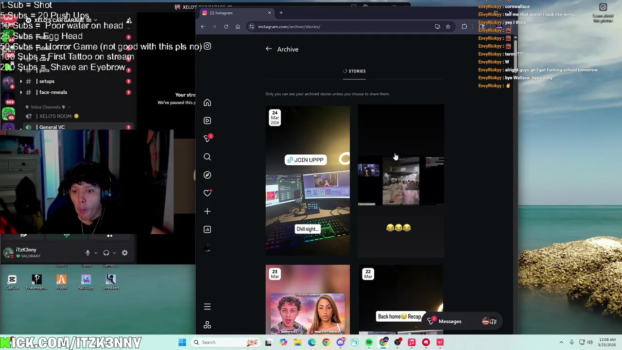The width and height of the screenshot is (622, 350).
Task: Go back from Archive with arrow
Action: (269, 49)
